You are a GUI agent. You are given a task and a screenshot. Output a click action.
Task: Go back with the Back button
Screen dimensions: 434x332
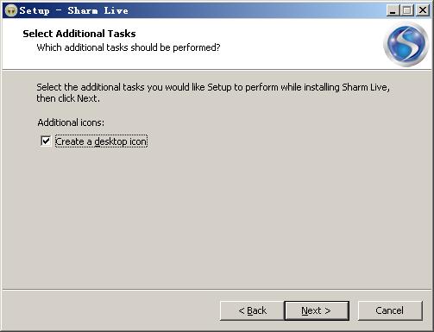[252, 310]
